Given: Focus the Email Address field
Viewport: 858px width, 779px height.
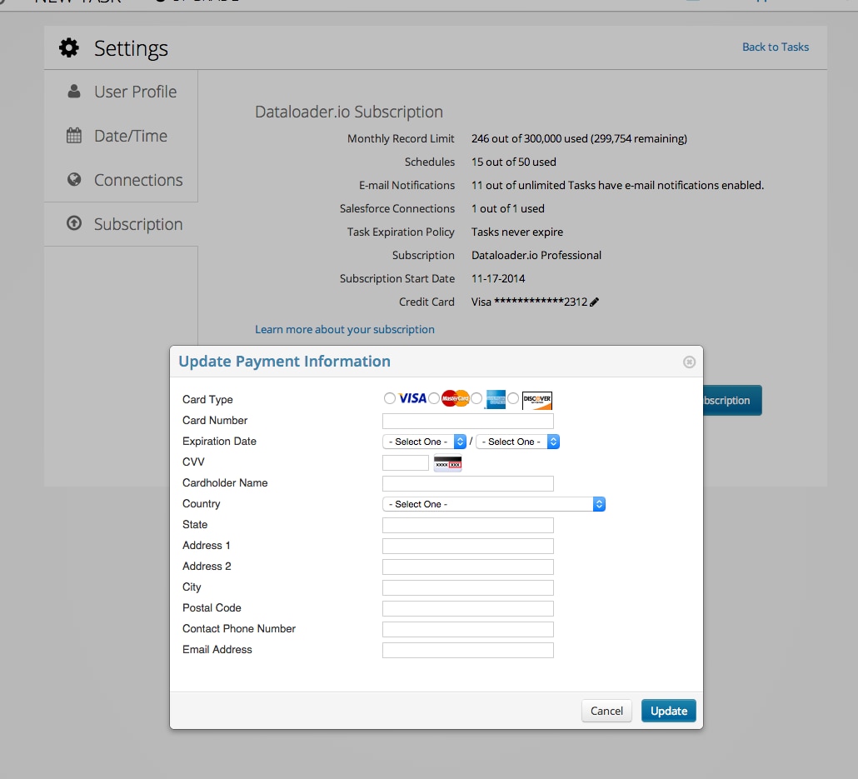Looking at the screenshot, I should pyautogui.click(x=468, y=650).
